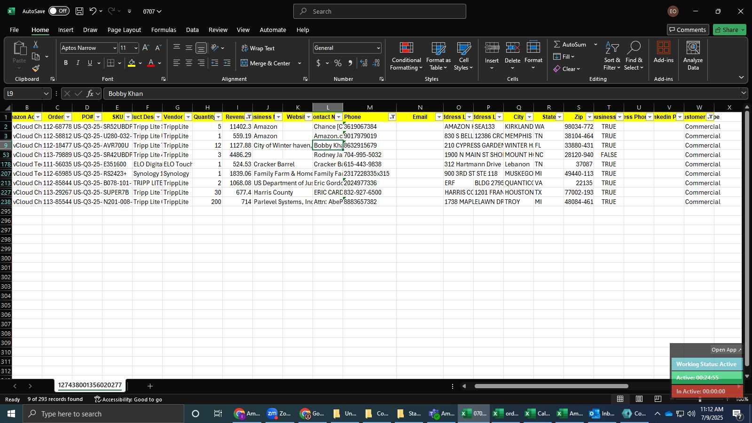Click Align Left icon
The image size is (752, 423).
(x=177, y=63)
